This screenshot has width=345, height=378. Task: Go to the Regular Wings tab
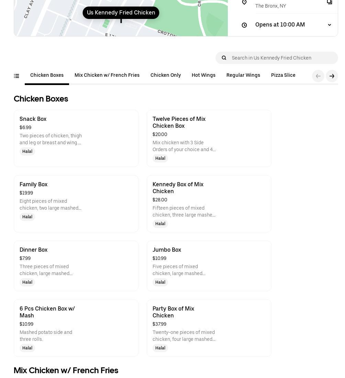coord(243,75)
